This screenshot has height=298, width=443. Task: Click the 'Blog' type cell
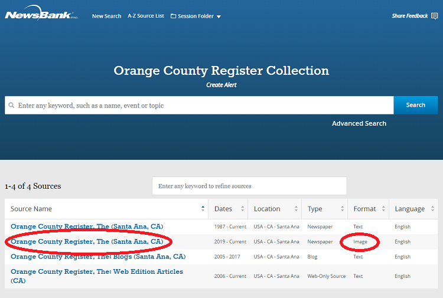pos(312,257)
